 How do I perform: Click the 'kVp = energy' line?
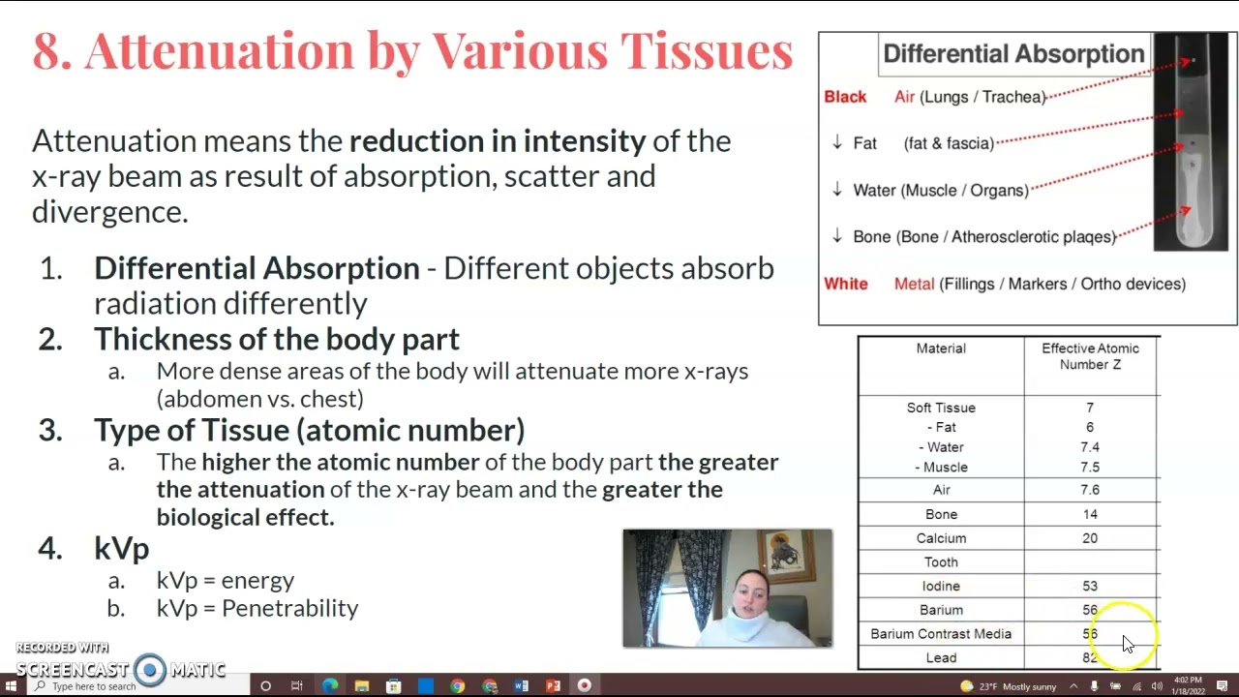[x=226, y=580]
